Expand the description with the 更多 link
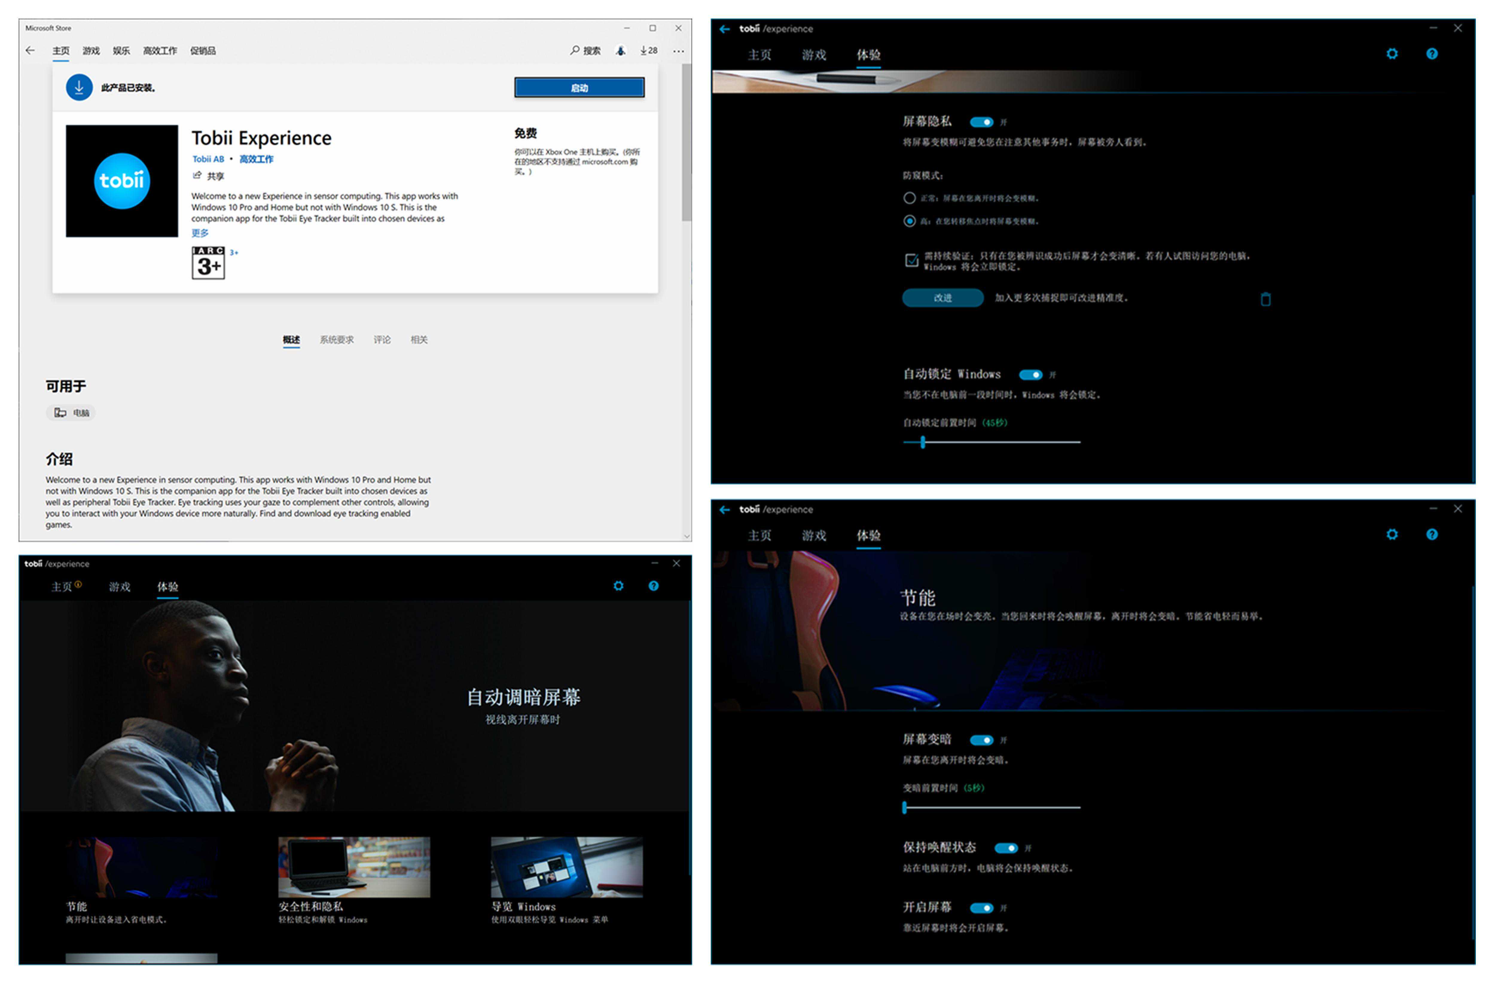The width and height of the screenshot is (1495, 984). [x=200, y=233]
